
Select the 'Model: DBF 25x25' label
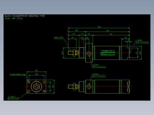click(14, 19)
